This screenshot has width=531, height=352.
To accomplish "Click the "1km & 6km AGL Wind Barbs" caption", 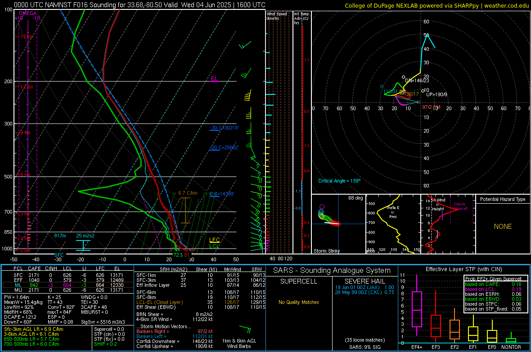I will [x=239, y=343].
